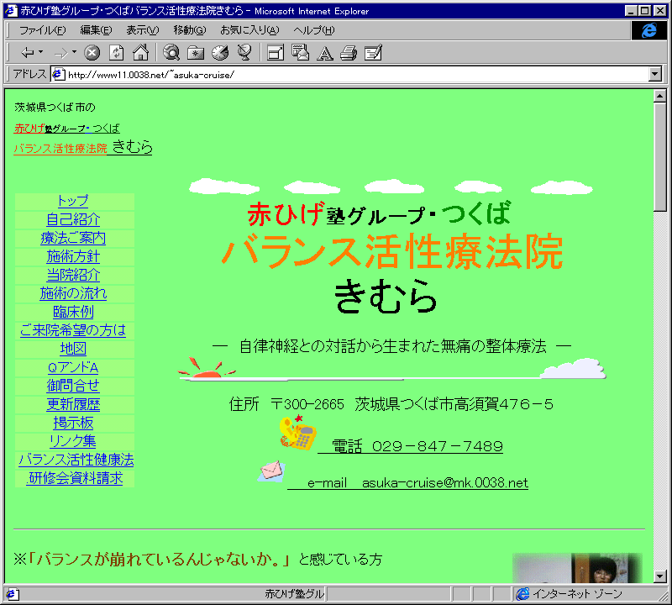Viewport: 672px width, 605px height.
Task: Toggle the Fullscreen toolbar icon
Action: (276, 53)
